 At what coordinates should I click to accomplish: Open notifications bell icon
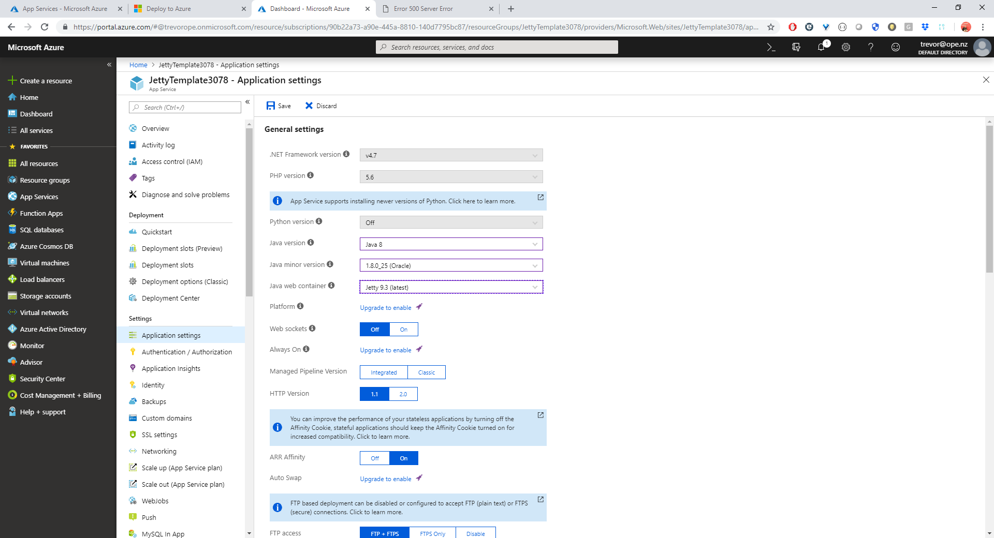click(821, 47)
